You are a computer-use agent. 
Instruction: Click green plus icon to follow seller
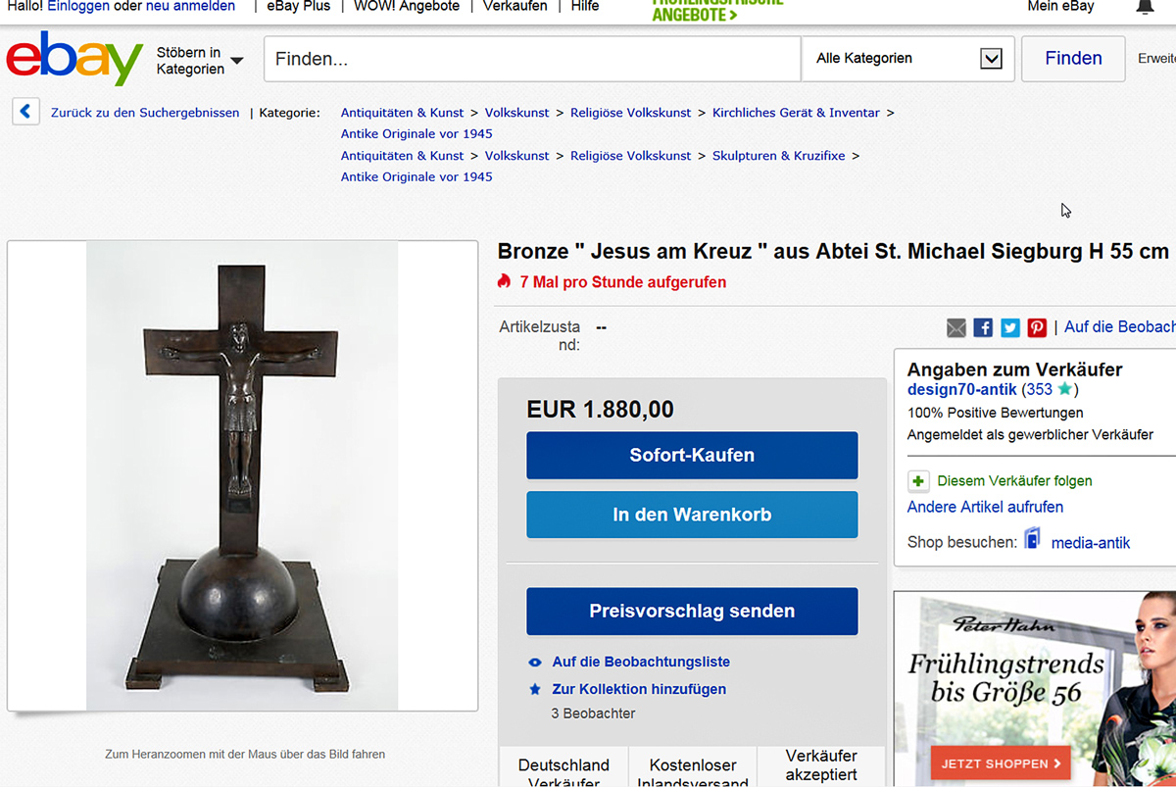[918, 481]
